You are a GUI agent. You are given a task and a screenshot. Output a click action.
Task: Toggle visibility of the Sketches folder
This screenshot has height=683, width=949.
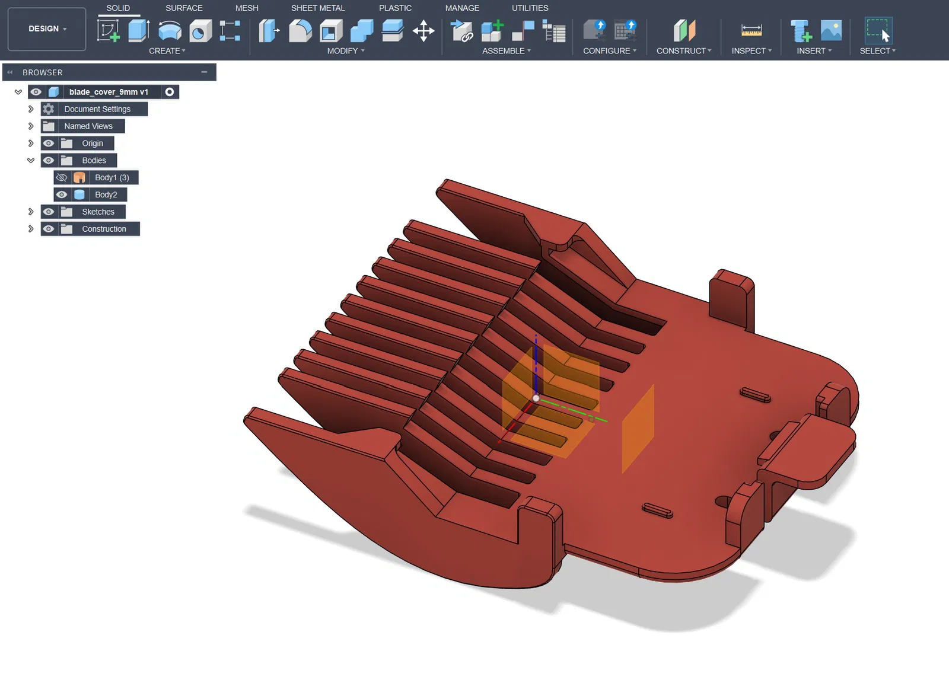pos(49,212)
